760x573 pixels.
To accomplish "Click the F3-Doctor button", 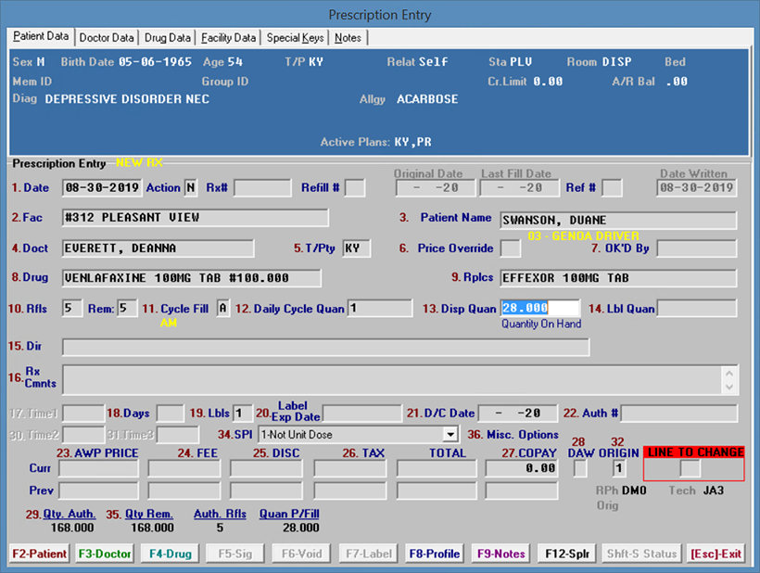I will [x=105, y=554].
